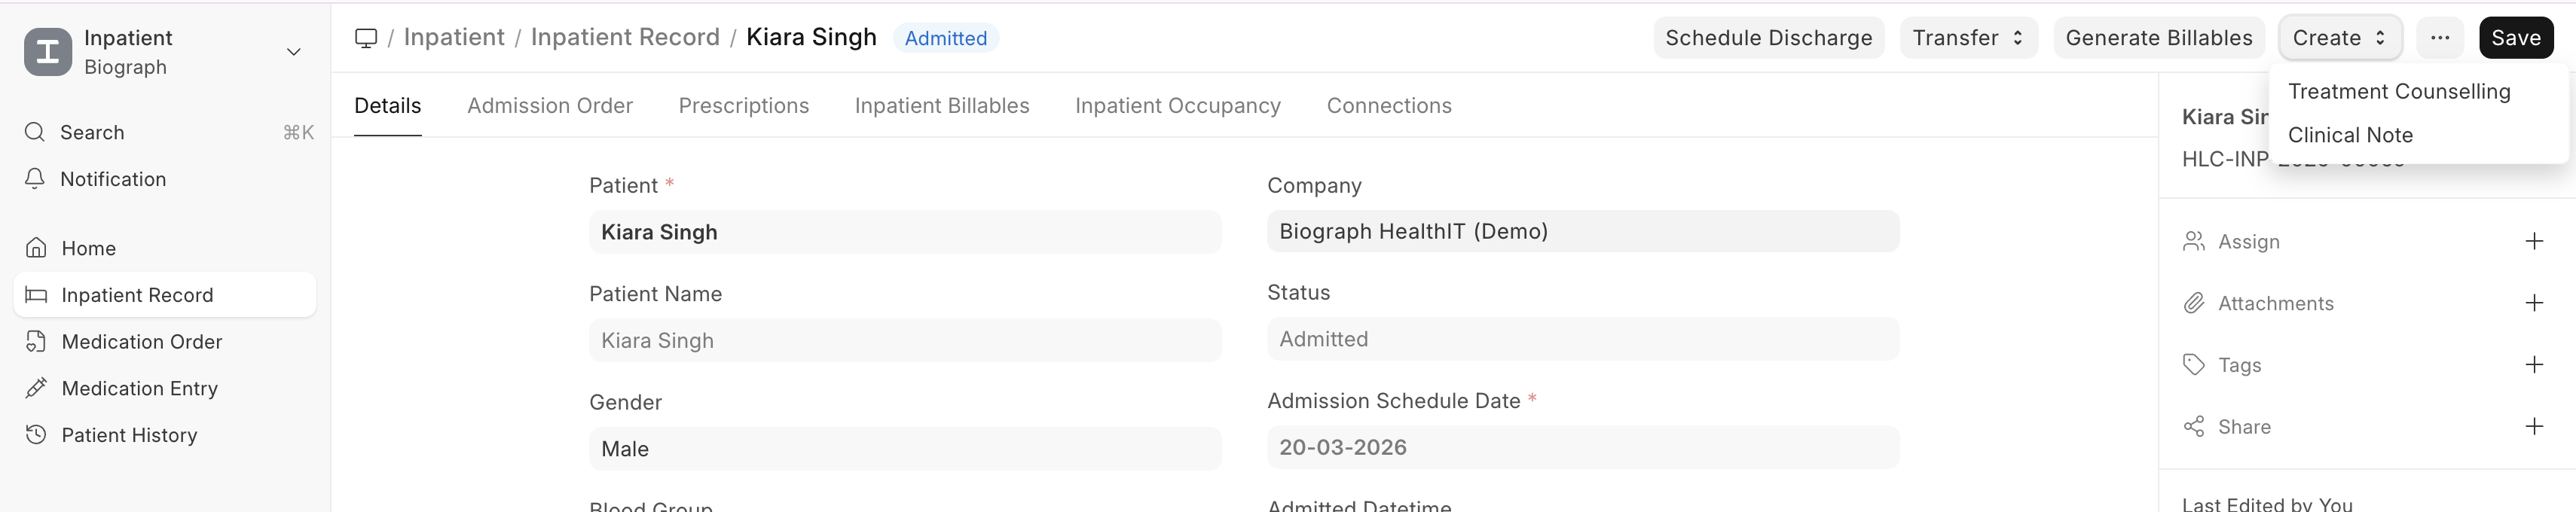This screenshot has width=2576, height=512.
Task: Select Treatment Counselling from Create menu
Action: 2398,92
